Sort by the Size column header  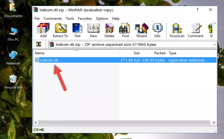130,53
